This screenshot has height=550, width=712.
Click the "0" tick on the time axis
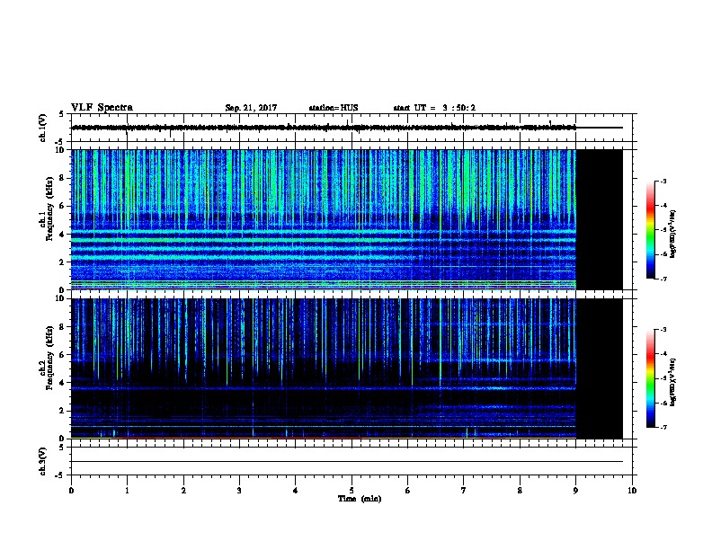tap(71, 491)
